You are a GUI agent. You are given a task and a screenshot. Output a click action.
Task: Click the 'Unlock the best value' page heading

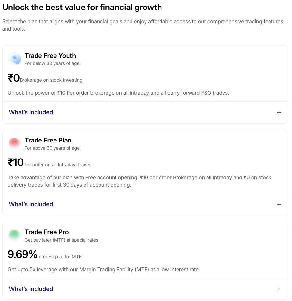pyautogui.click(x=82, y=7)
